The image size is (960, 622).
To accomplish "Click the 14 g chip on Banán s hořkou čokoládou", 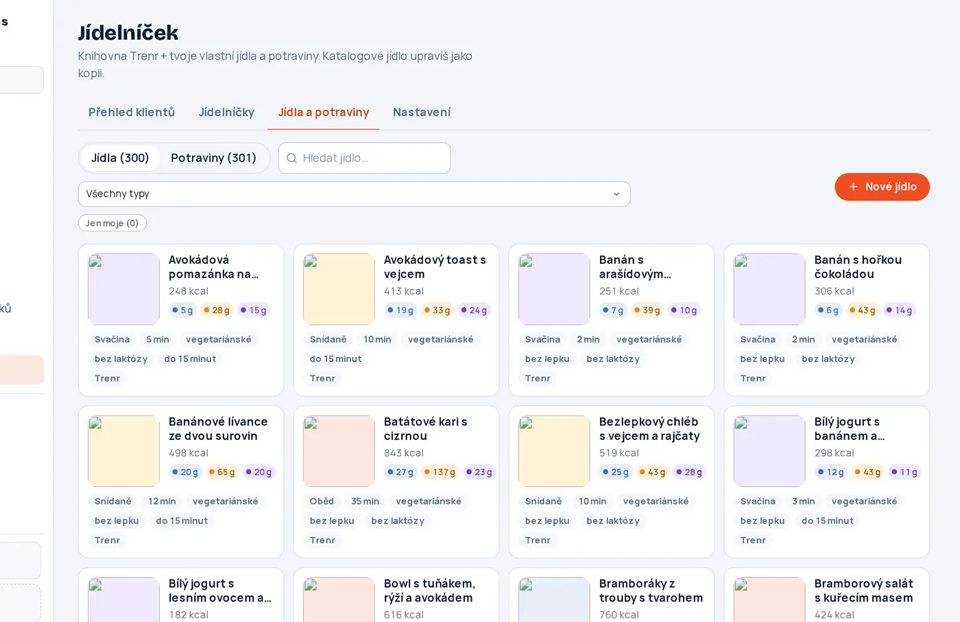I will (x=900, y=310).
